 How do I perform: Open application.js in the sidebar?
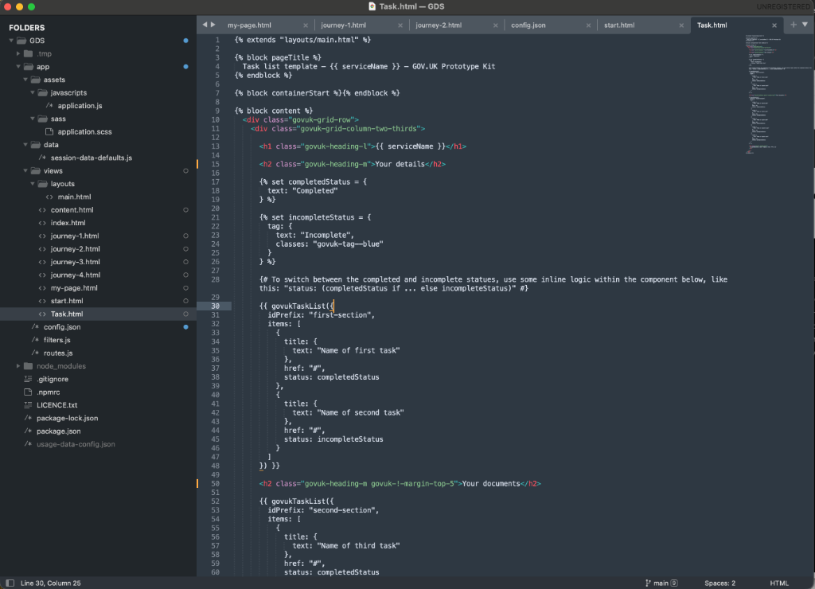tap(80, 106)
